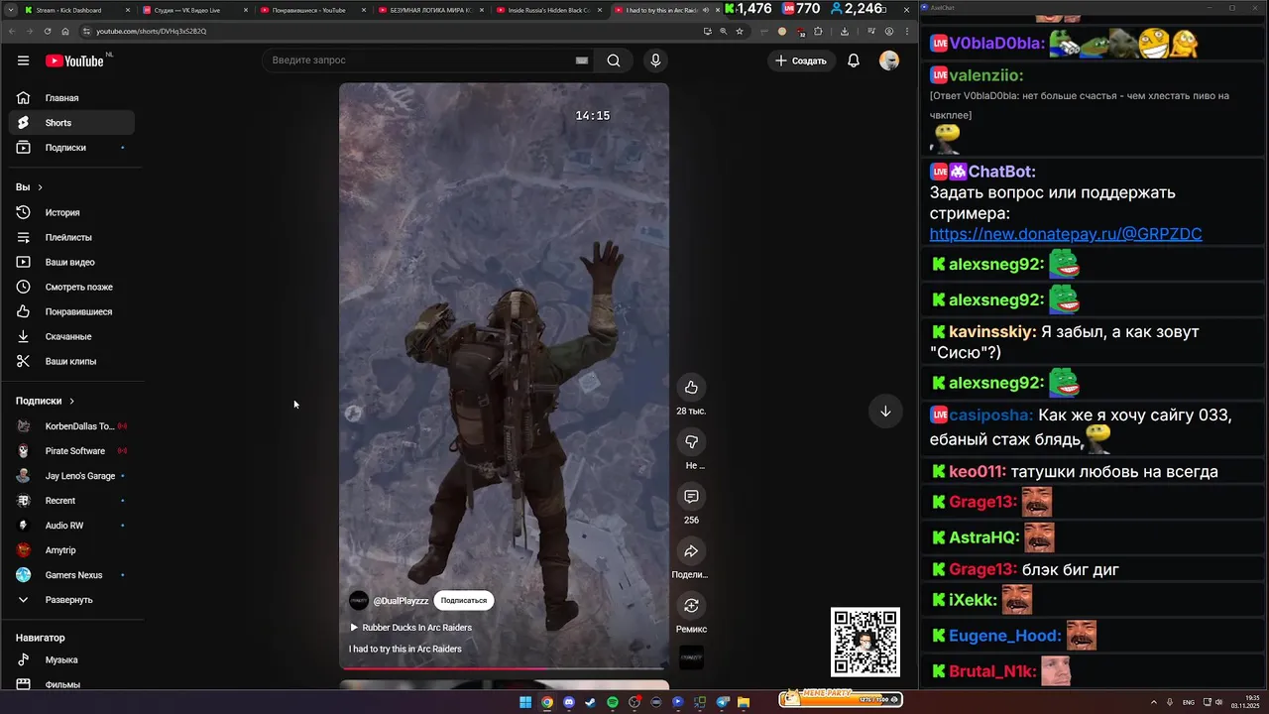
Task: Open the YouTube hamburger guide menu
Action: click(x=23, y=60)
